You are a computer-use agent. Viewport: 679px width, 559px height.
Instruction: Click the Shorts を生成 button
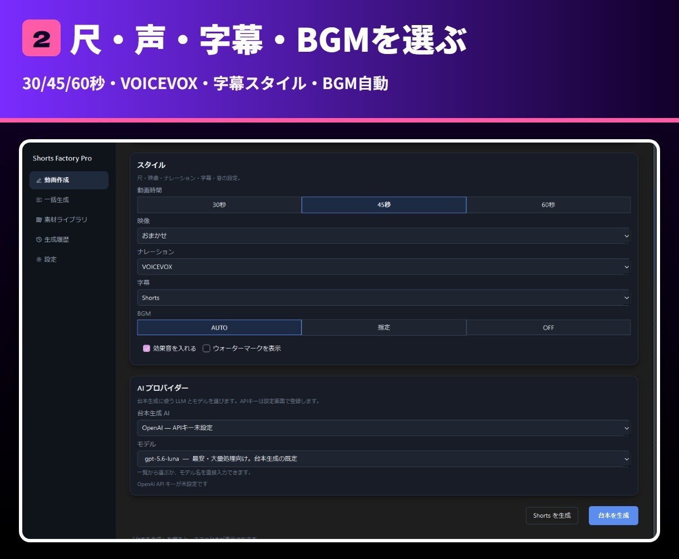[552, 516]
